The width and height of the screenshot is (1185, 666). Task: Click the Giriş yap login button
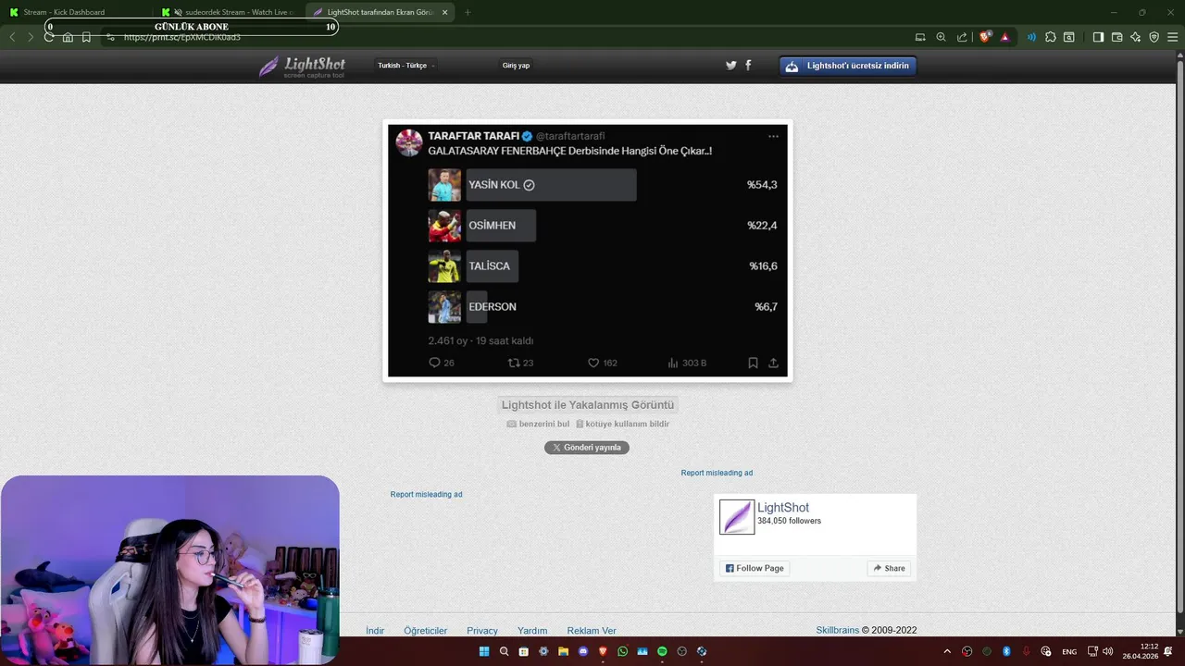516,66
